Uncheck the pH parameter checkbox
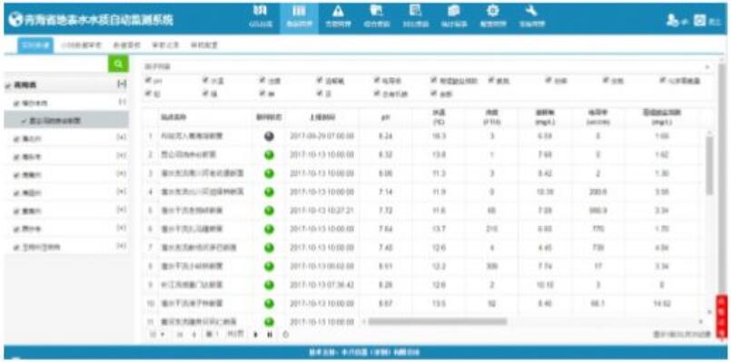This screenshot has width=731, height=362. 149,81
